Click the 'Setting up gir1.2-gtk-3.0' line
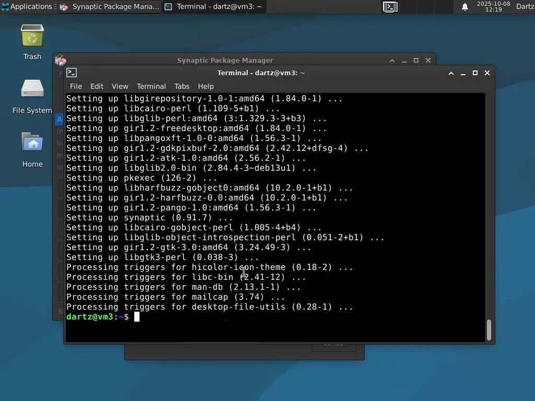Viewport: 535px width, 401px height. coord(189,247)
